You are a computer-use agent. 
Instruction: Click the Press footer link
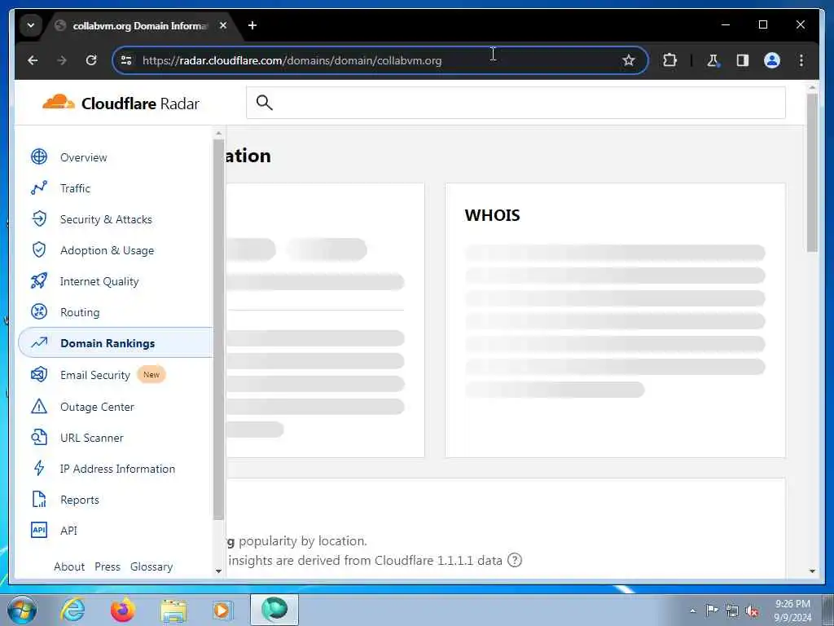(108, 566)
